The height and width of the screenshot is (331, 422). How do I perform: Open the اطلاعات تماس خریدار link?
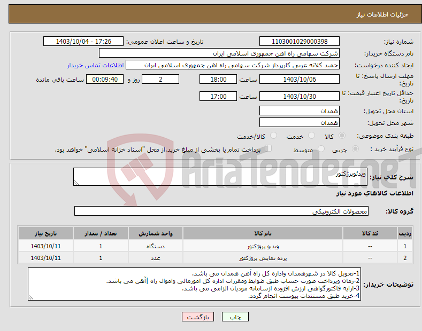point(95,65)
